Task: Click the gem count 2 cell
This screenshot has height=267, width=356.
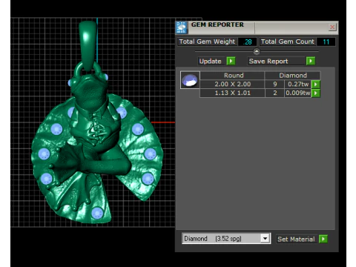Action: 274,93
